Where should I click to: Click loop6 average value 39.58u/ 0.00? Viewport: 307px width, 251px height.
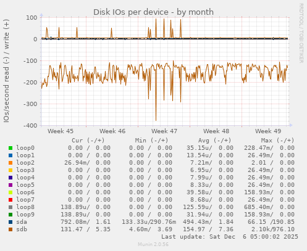pos(210,192)
